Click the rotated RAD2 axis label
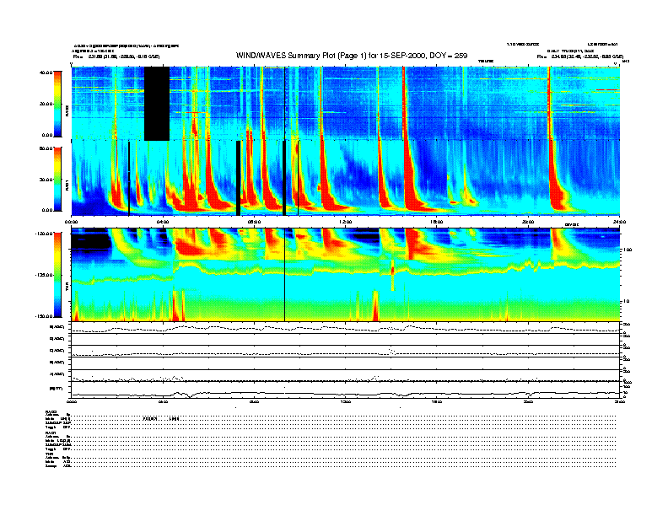Screen dimensions: 668x516 67,111
